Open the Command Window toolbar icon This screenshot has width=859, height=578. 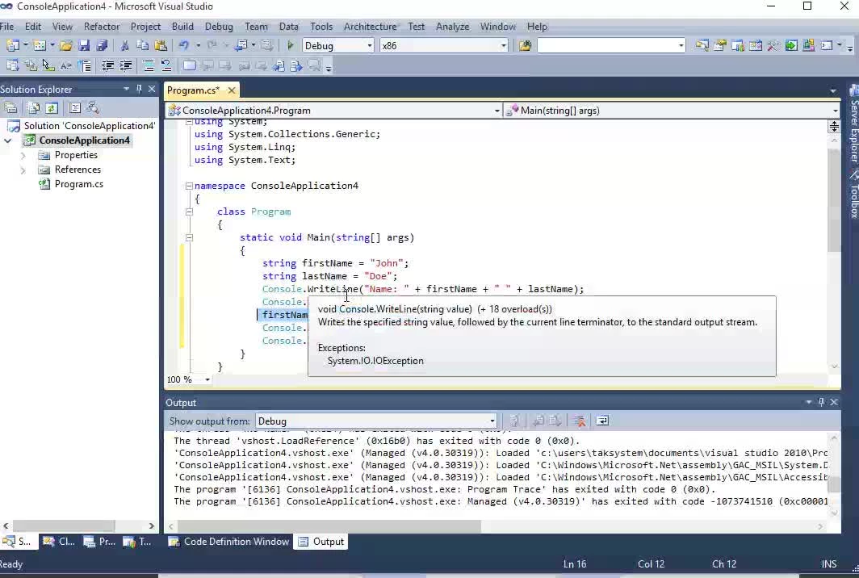click(827, 45)
